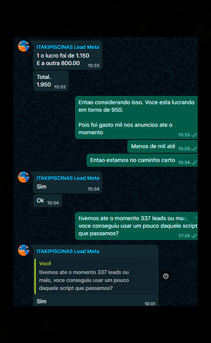Click ITAKIPISCINAS Lead Meta name above quoted reply
Viewport: 211px width, 343px height.
tap(68, 251)
